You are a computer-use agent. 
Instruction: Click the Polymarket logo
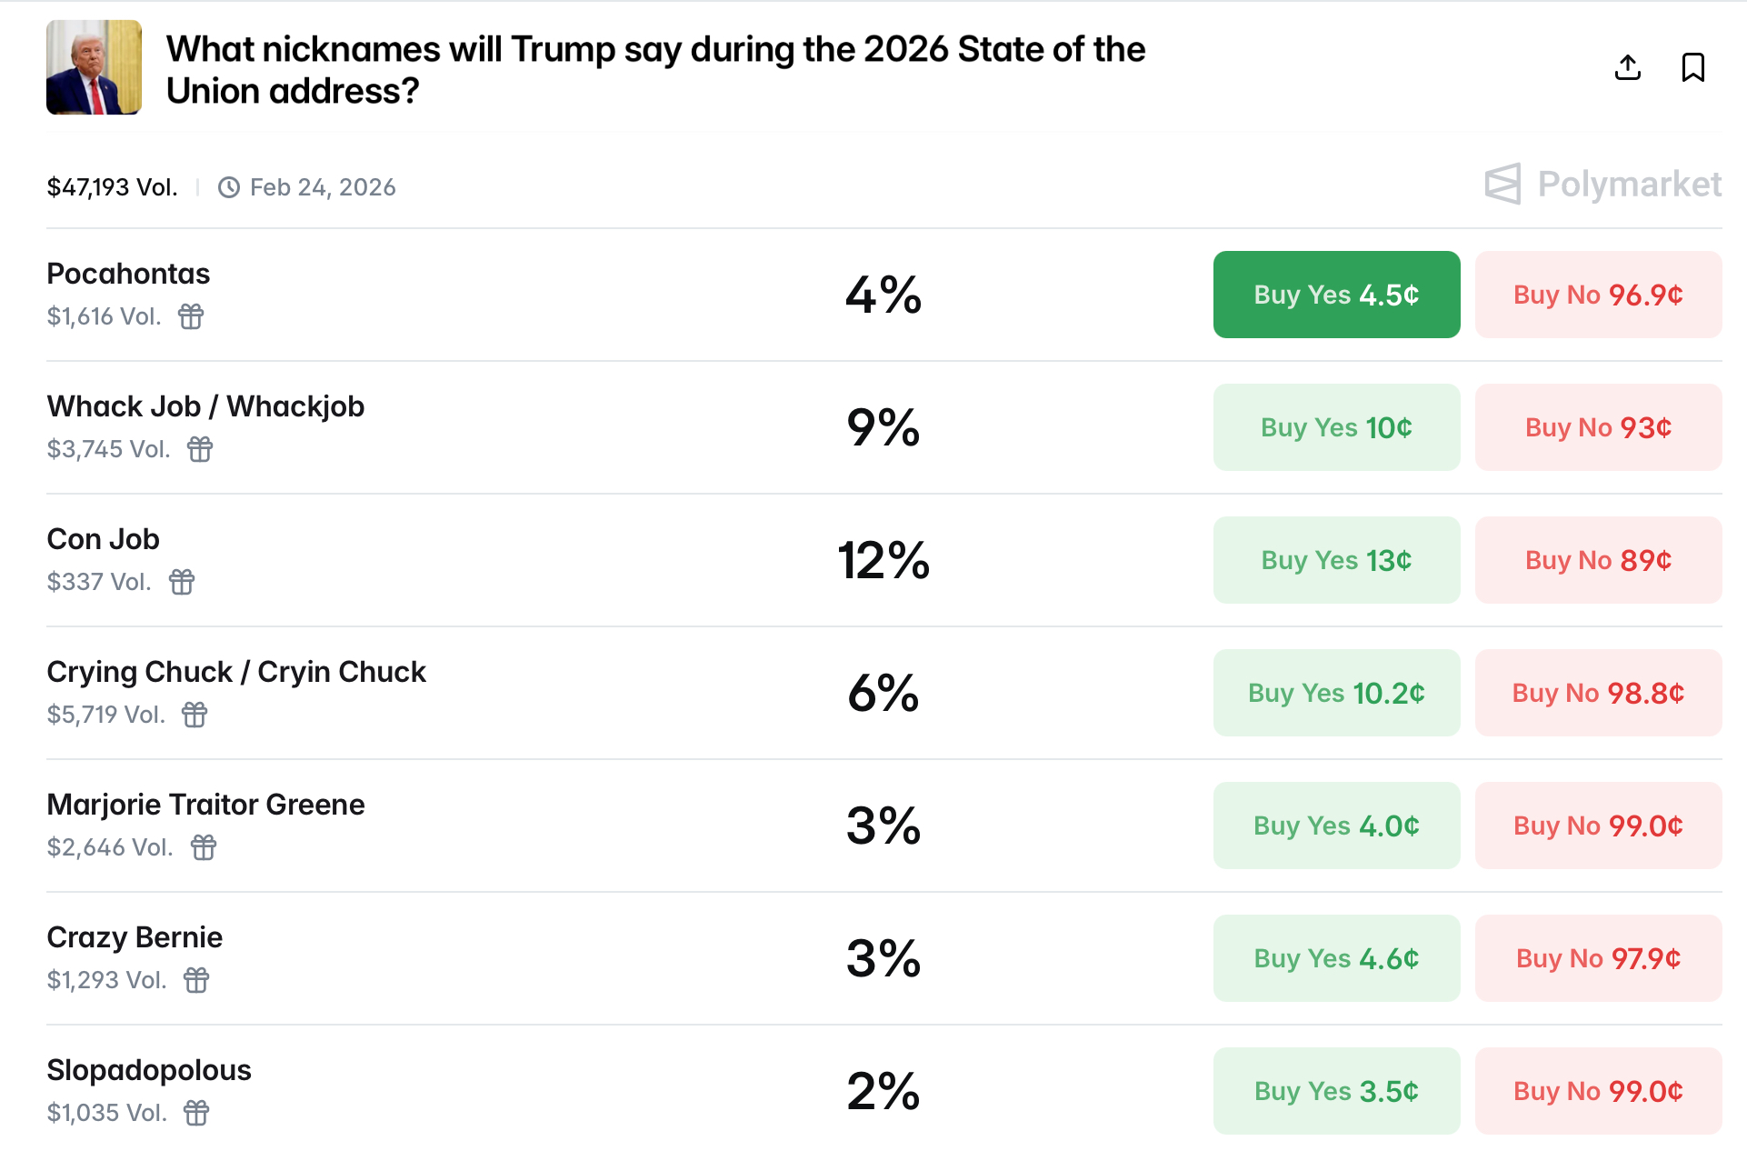1603,184
